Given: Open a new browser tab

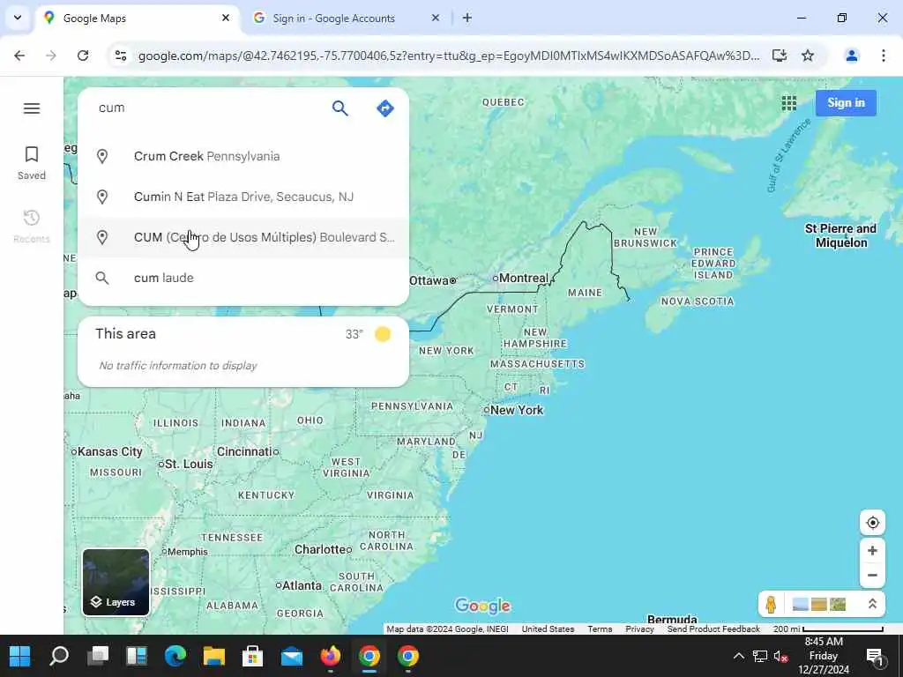Looking at the screenshot, I should (x=467, y=19).
